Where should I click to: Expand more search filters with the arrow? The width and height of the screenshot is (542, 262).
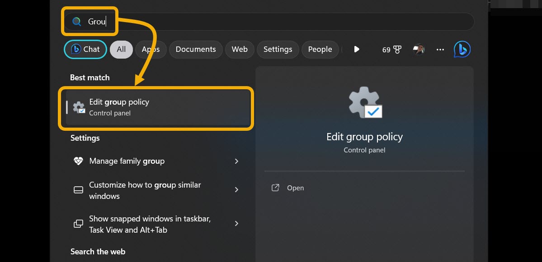(x=357, y=49)
